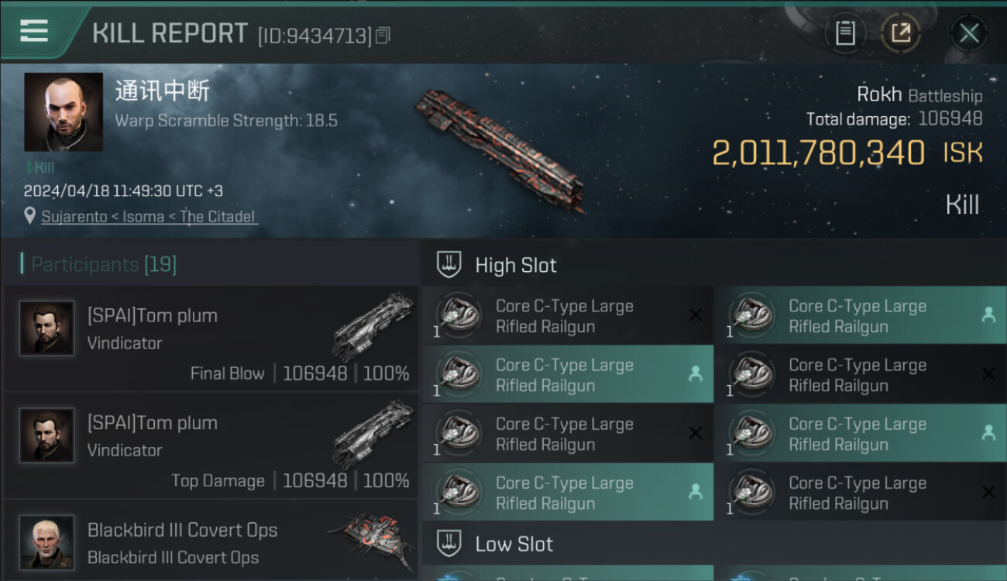Open the clipboard report icon
The height and width of the screenshot is (581, 1007).
845,33
